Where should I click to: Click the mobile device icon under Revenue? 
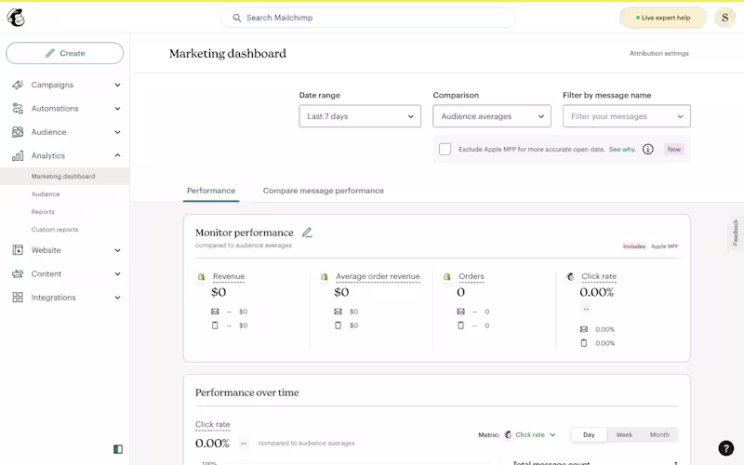215,325
